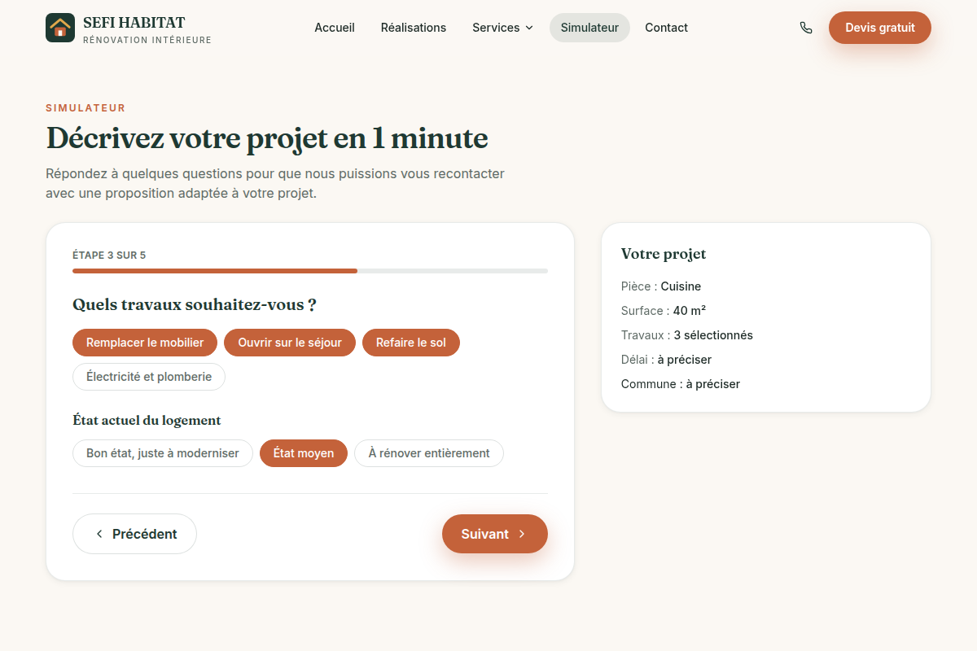This screenshot has height=651, width=977.
Task: Click the Devis gratuit button
Action: tap(880, 28)
